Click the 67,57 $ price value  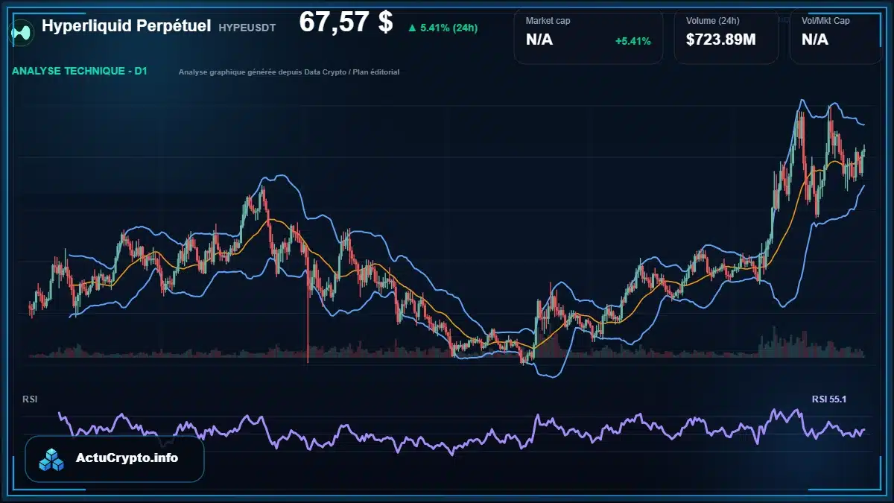coord(346,22)
